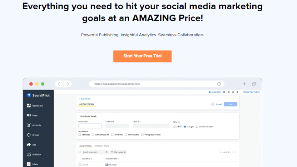The height and width of the screenshot is (167, 297).
Task: Open Inbox from the sidebar
Action: [x=32, y=164]
